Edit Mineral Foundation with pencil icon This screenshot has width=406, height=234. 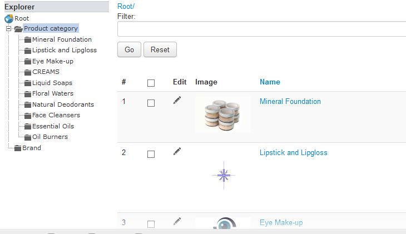point(177,100)
